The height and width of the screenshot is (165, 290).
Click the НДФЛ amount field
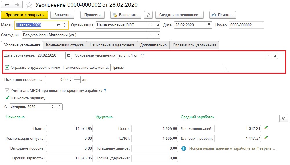pos(154,138)
